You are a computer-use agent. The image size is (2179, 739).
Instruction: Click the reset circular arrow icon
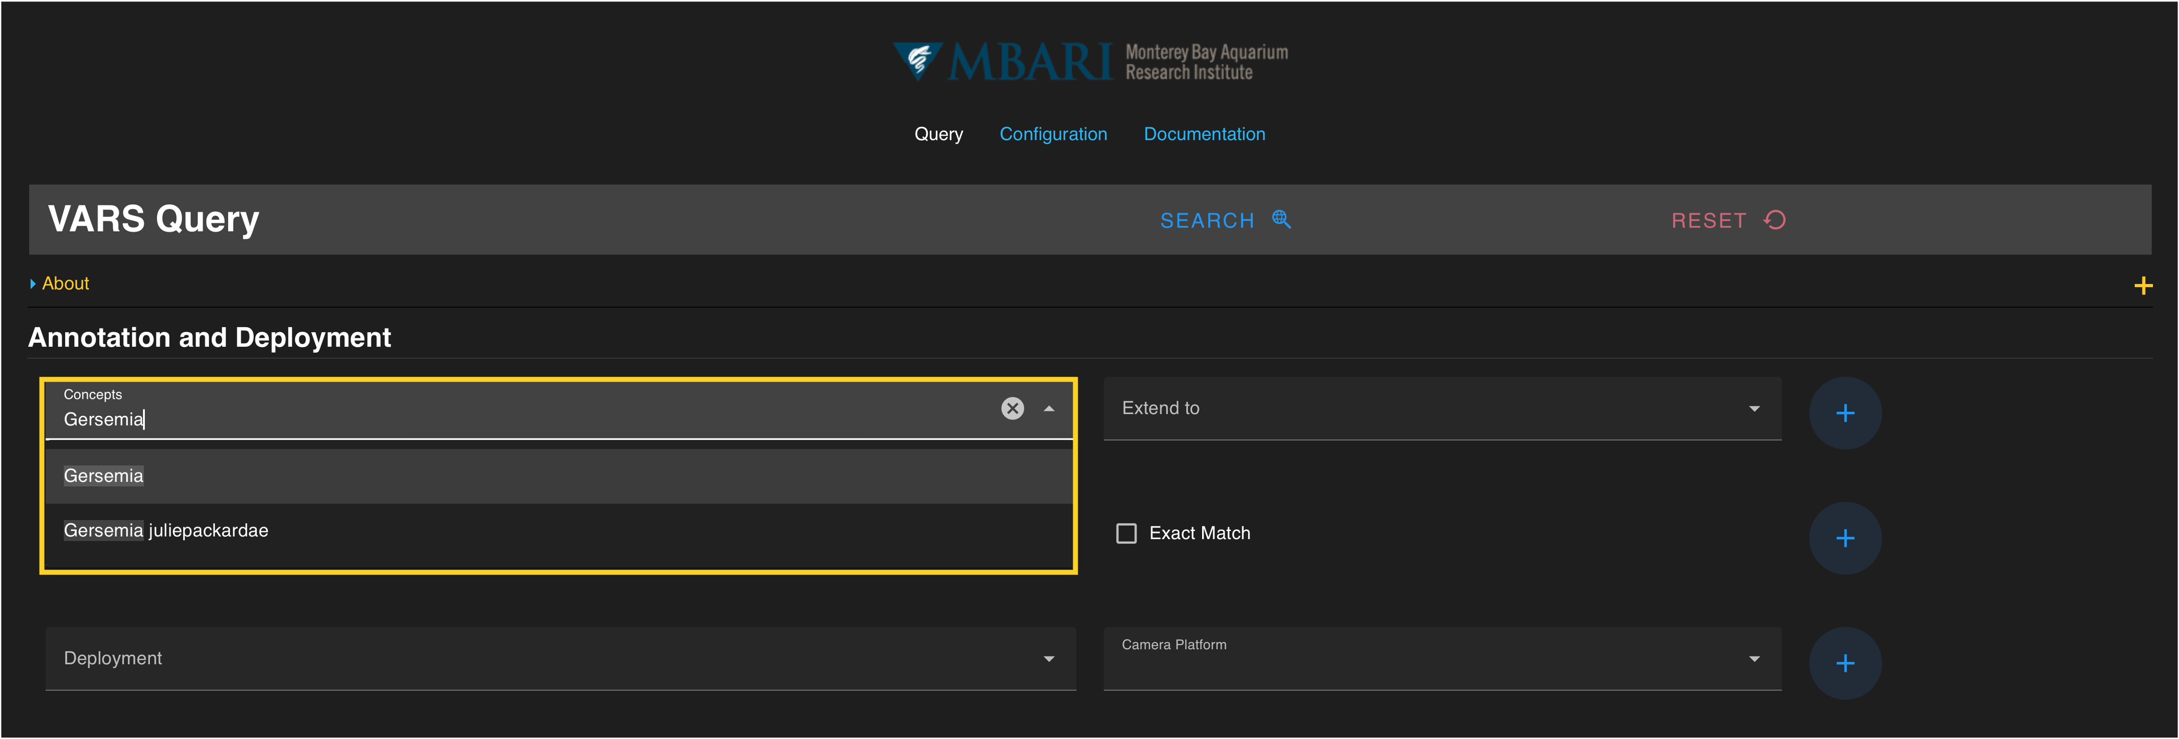[x=1775, y=220]
